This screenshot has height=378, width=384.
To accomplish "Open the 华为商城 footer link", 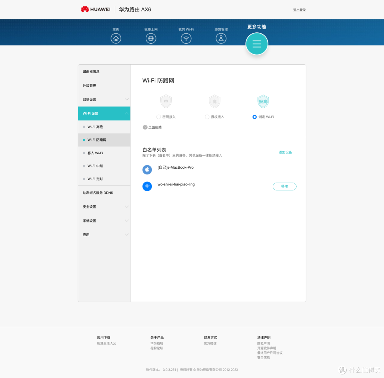I will (157, 344).
